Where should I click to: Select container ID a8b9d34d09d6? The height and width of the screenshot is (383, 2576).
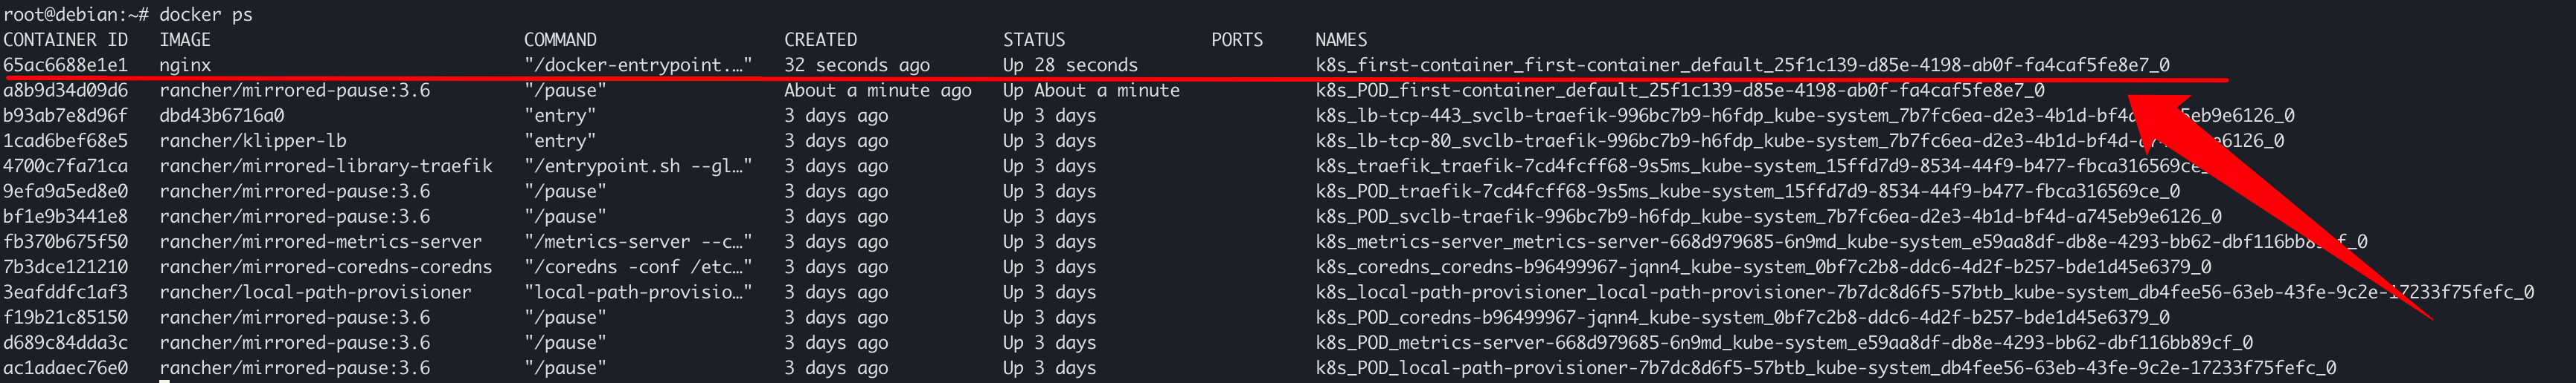point(65,91)
